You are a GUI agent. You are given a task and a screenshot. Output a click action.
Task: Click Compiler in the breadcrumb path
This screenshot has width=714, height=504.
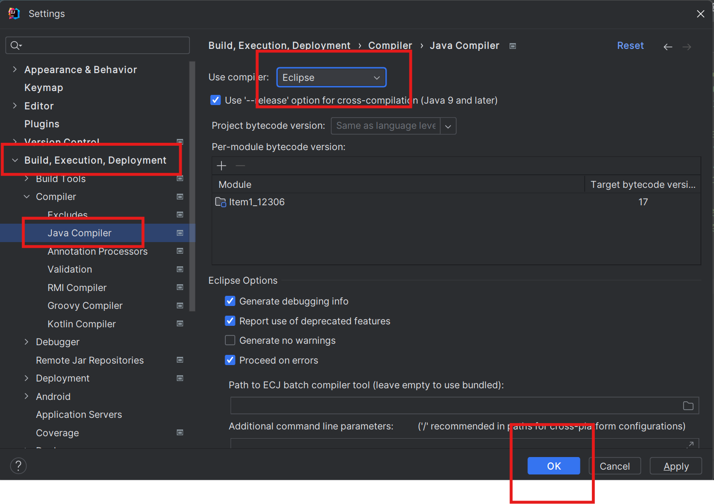(x=390, y=46)
